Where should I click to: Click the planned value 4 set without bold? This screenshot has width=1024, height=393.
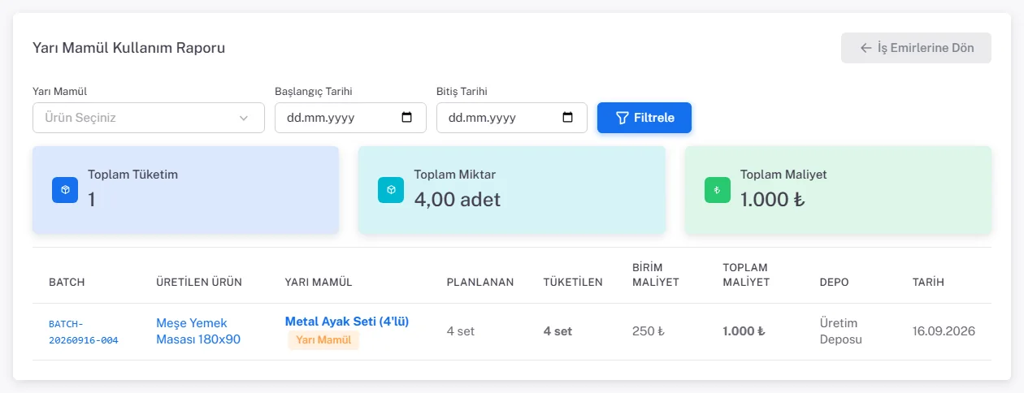tap(461, 331)
